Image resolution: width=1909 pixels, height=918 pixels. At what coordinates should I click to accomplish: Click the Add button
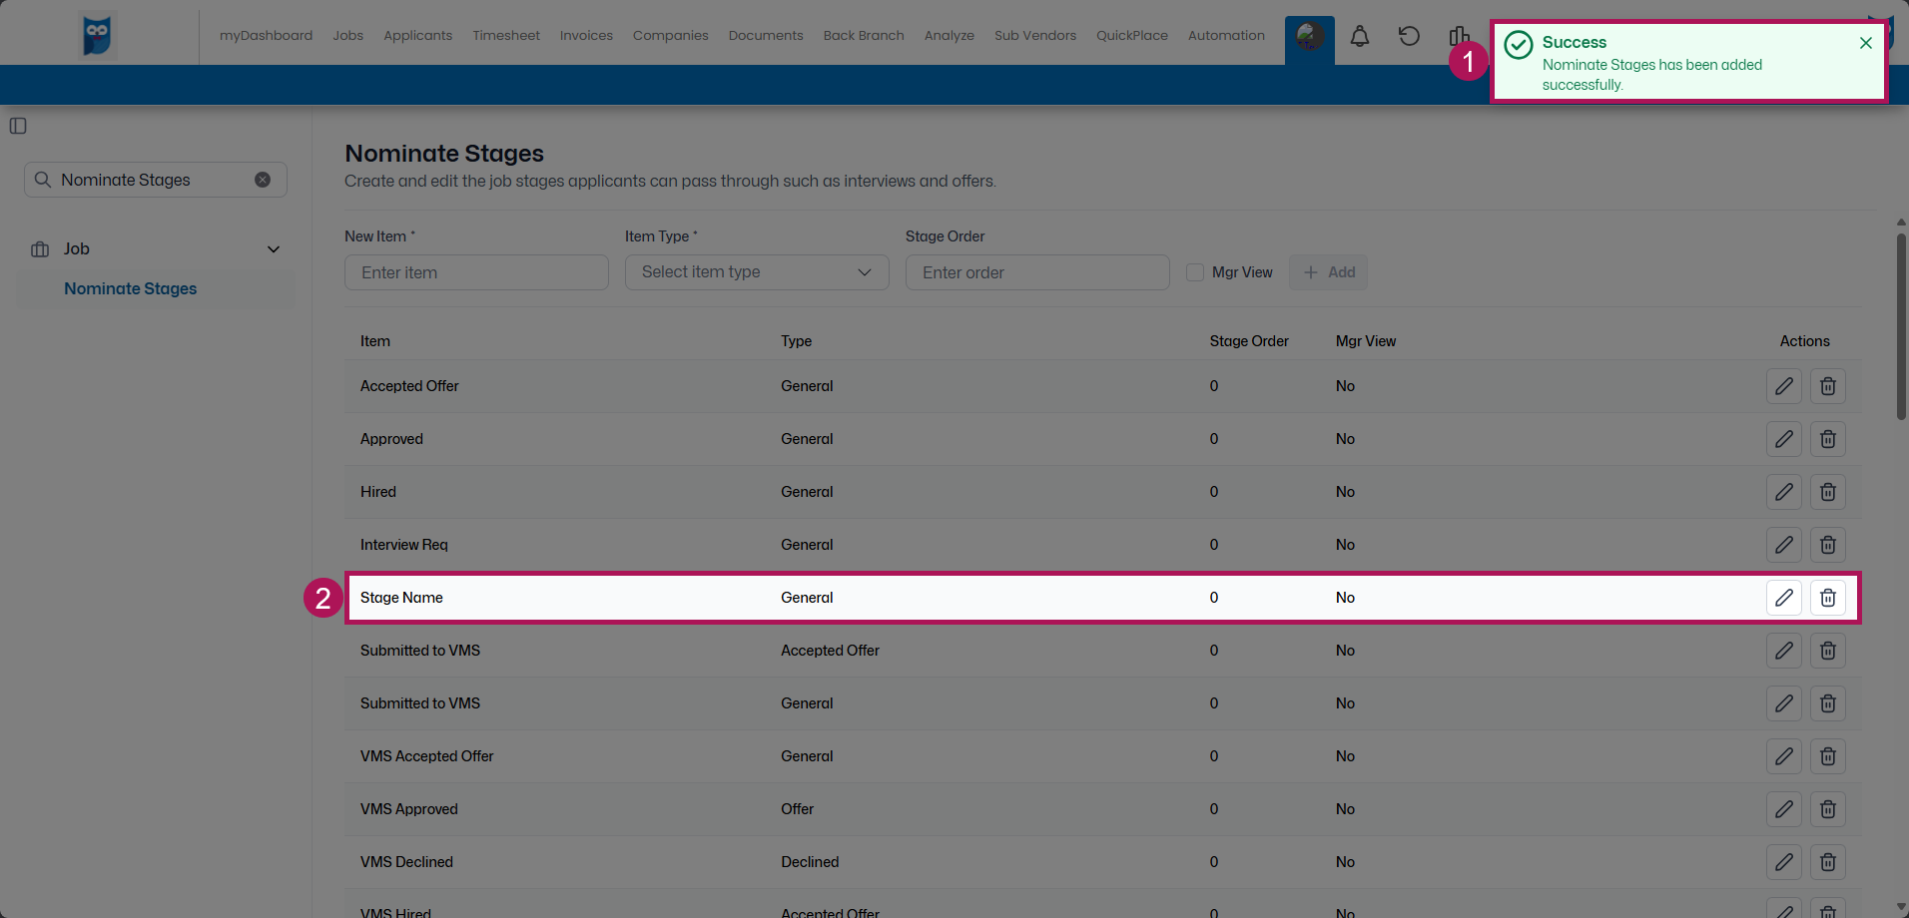tap(1329, 272)
